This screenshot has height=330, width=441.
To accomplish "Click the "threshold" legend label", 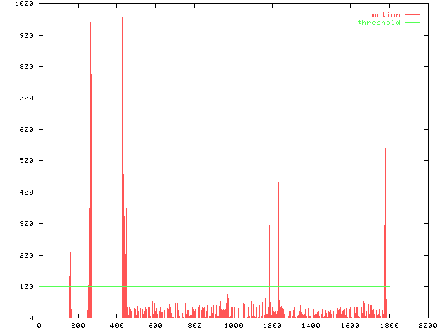I will pyautogui.click(x=378, y=23).
